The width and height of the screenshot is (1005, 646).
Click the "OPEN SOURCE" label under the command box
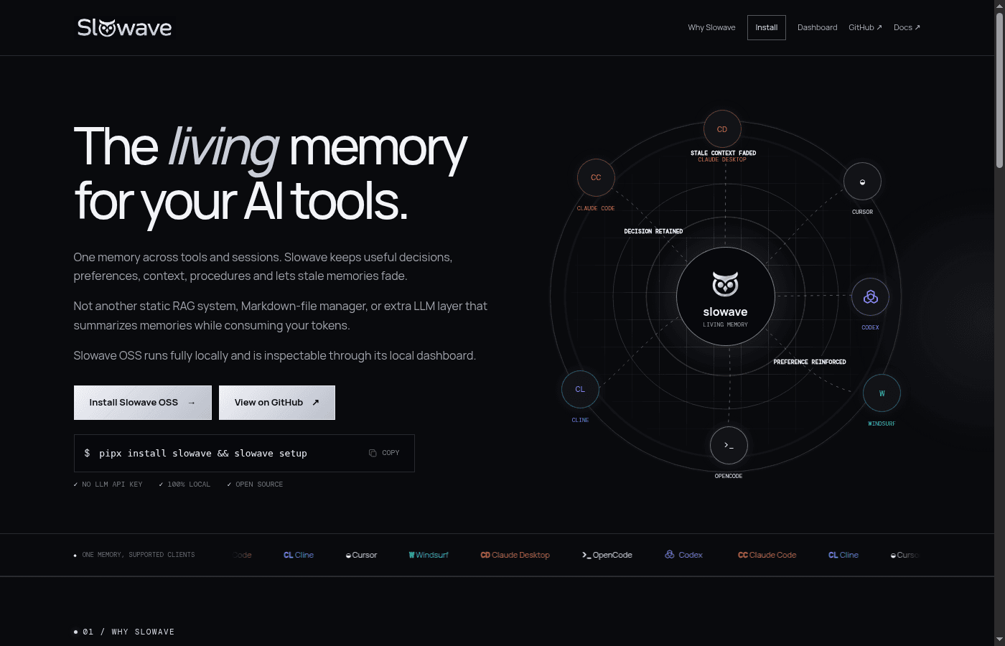click(x=255, y=484)
